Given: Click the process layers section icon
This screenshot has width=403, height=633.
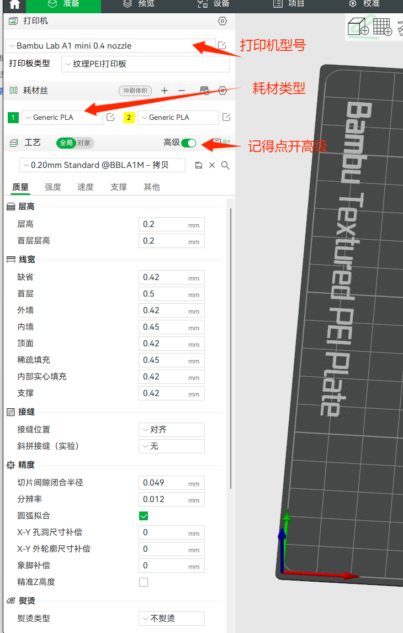Looking at the screenshot, I should [14, 143].
